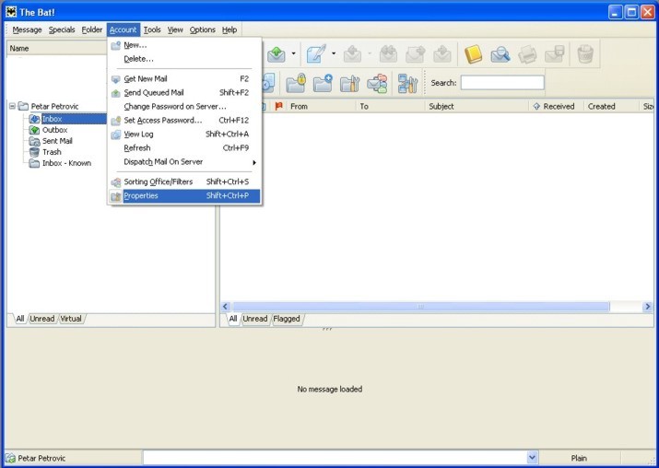Open the Specials menu

(x=62, y=29)
